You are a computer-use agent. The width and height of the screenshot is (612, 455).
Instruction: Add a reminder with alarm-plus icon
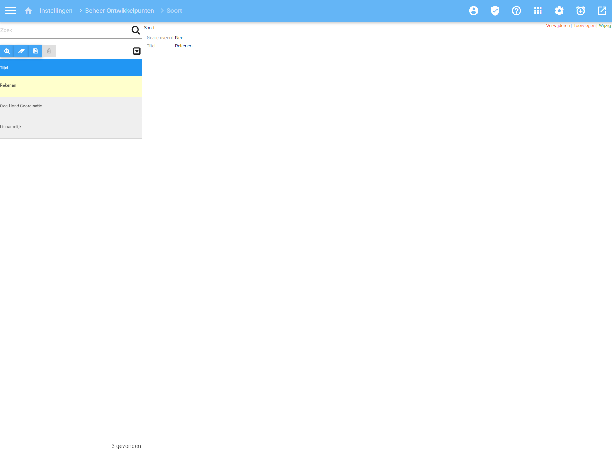[580, 11]
